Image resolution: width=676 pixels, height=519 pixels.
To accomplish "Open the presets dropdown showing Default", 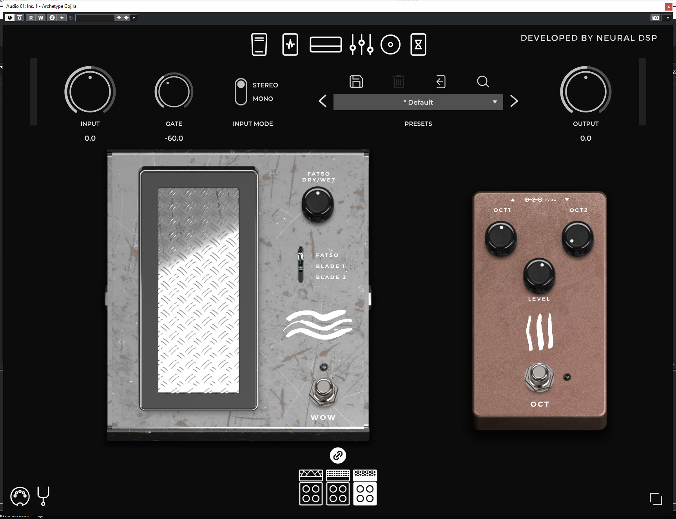I will coord(418,102).
